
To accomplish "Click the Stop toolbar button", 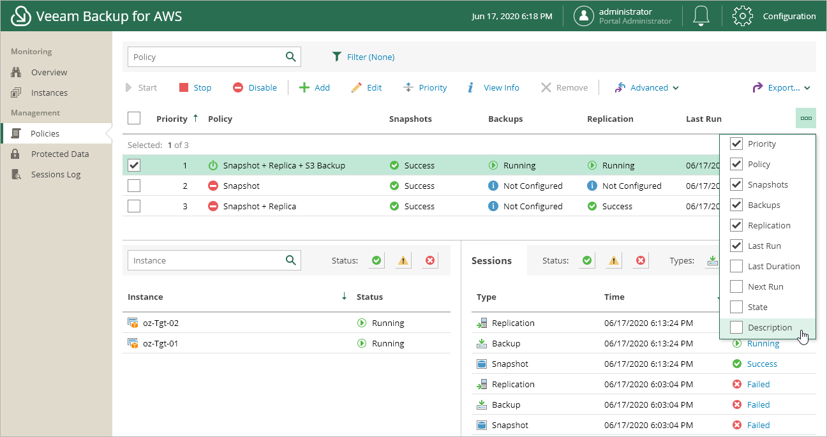I will point(195,87).
